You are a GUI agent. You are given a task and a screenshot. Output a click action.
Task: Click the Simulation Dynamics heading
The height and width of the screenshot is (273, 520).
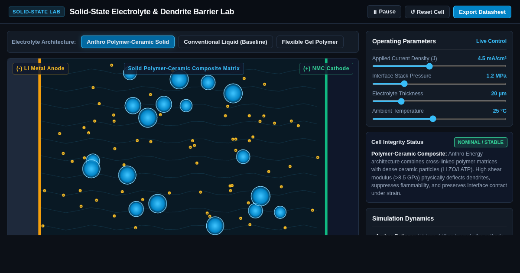[x=403, y=218]
